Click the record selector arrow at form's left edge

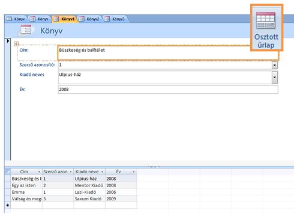click(8, 41)
